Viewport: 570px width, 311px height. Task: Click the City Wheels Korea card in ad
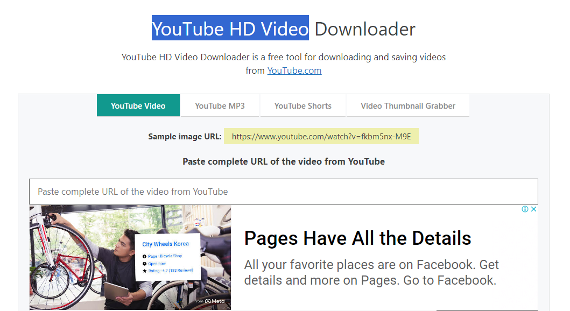pos(167,257)
